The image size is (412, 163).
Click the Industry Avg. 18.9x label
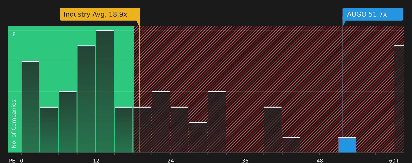100,14
